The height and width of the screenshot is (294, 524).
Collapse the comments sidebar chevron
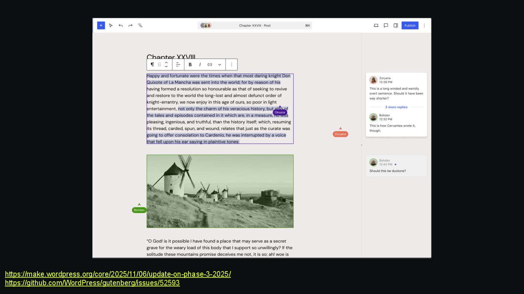point(361,145)
